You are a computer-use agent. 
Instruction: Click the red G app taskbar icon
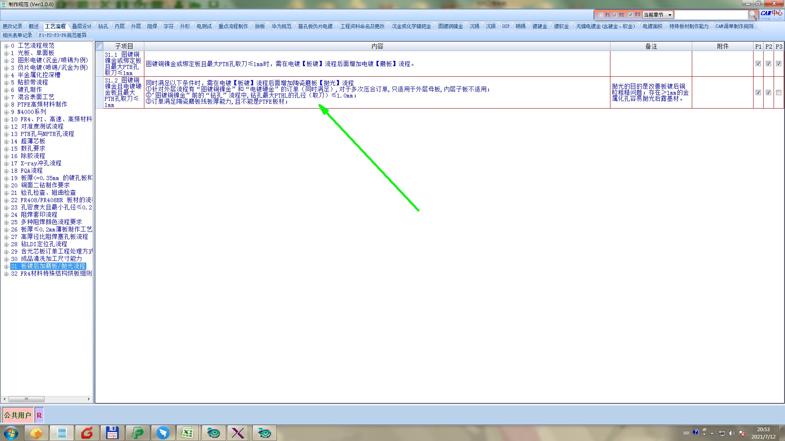click(87, 433)
